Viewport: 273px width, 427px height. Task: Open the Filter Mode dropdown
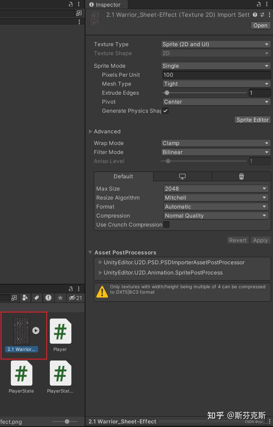pos(216,152)
